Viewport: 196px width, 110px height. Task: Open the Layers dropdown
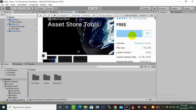click(x=176, y=8)
